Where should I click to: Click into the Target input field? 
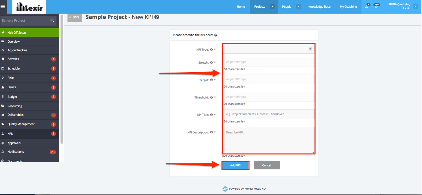point(268,79)
